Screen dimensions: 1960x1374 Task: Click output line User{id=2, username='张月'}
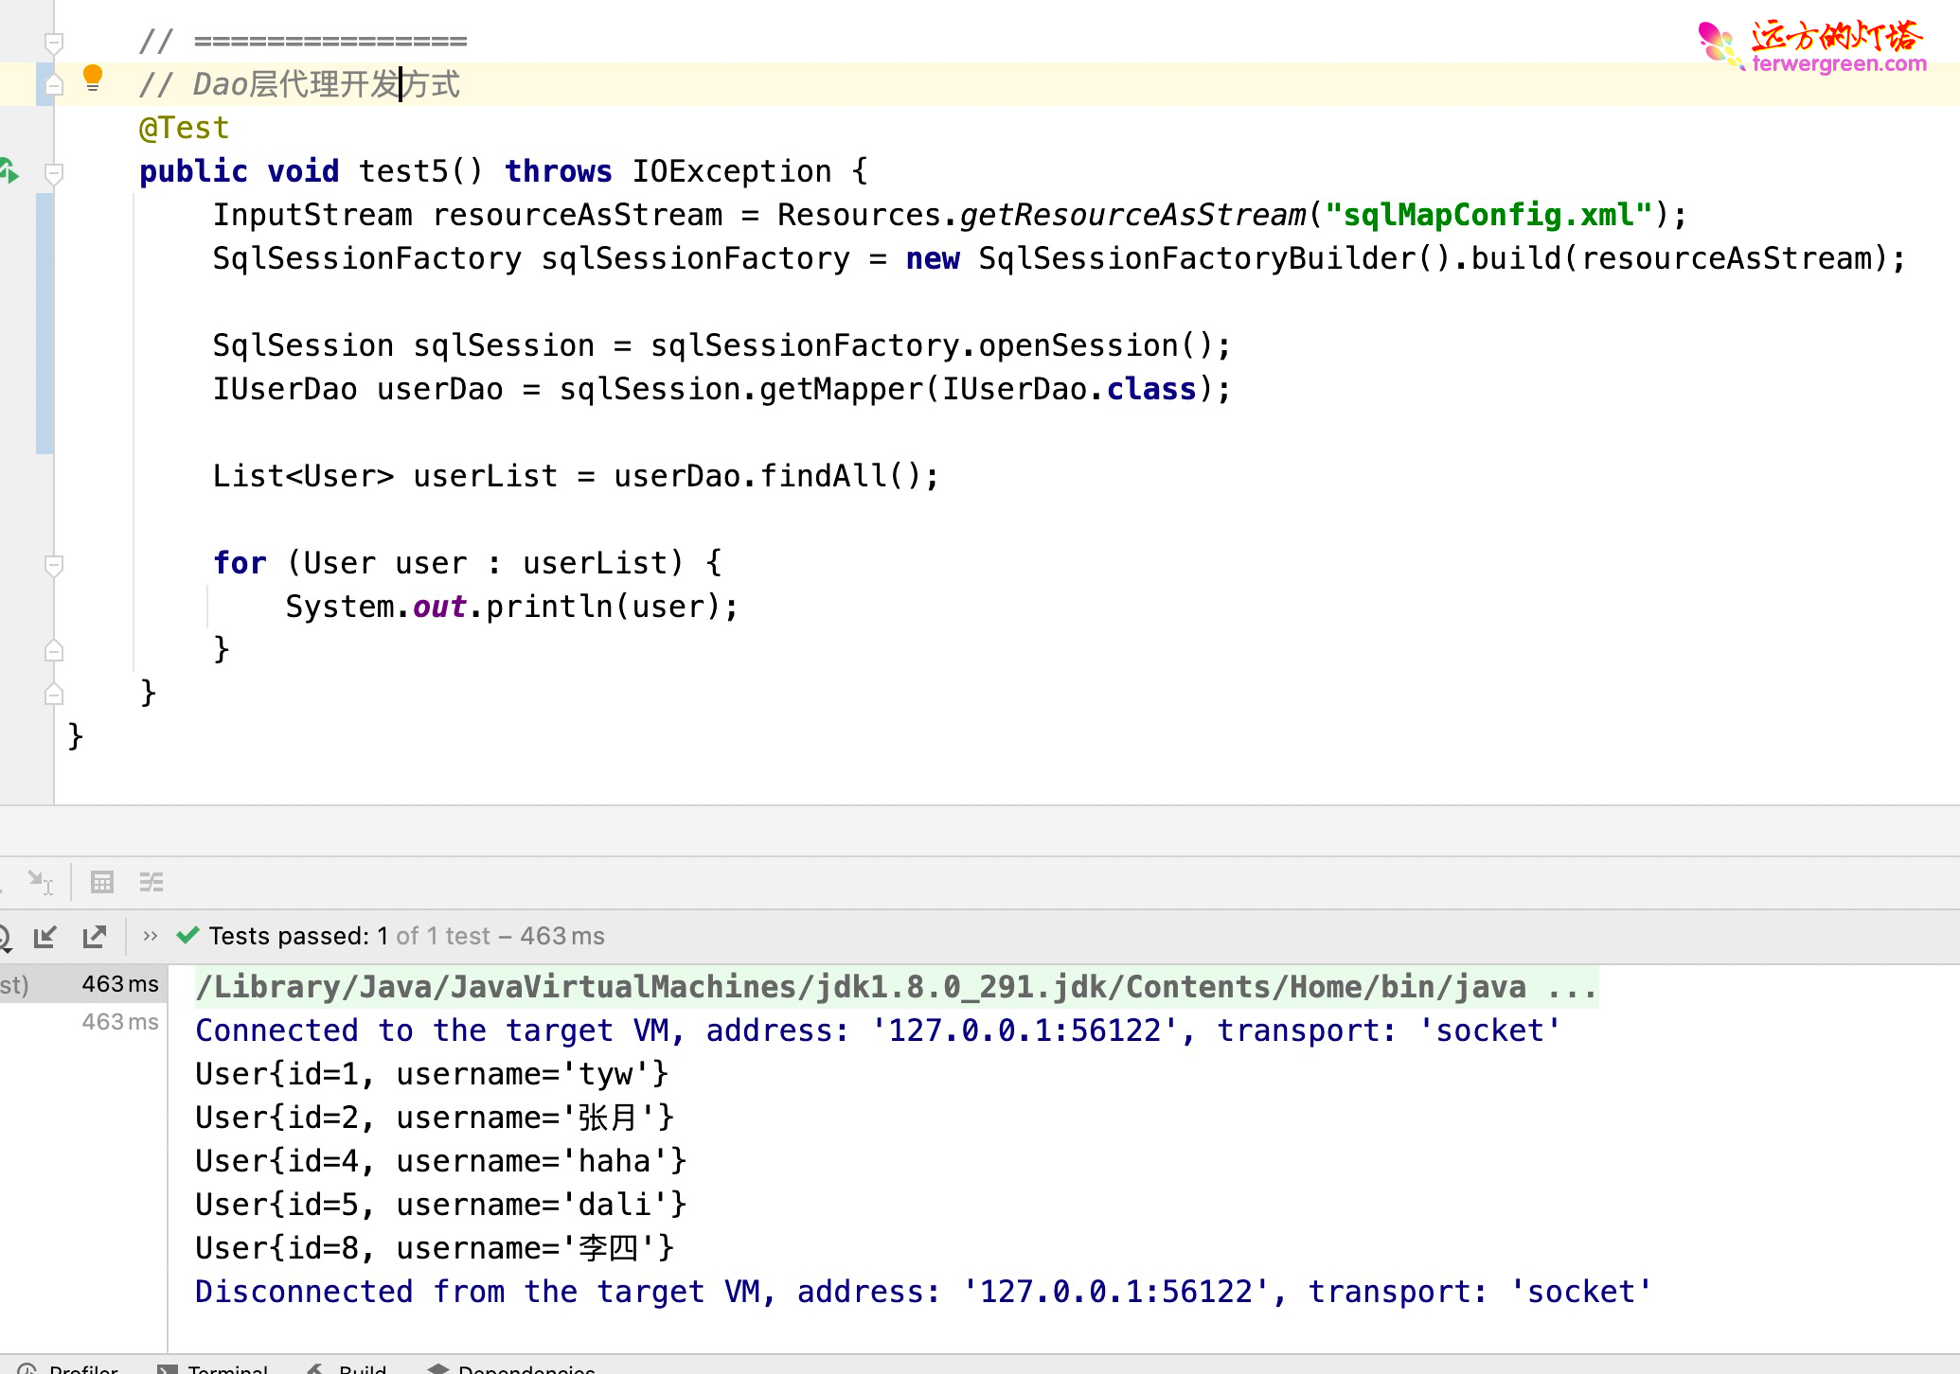435,1118
